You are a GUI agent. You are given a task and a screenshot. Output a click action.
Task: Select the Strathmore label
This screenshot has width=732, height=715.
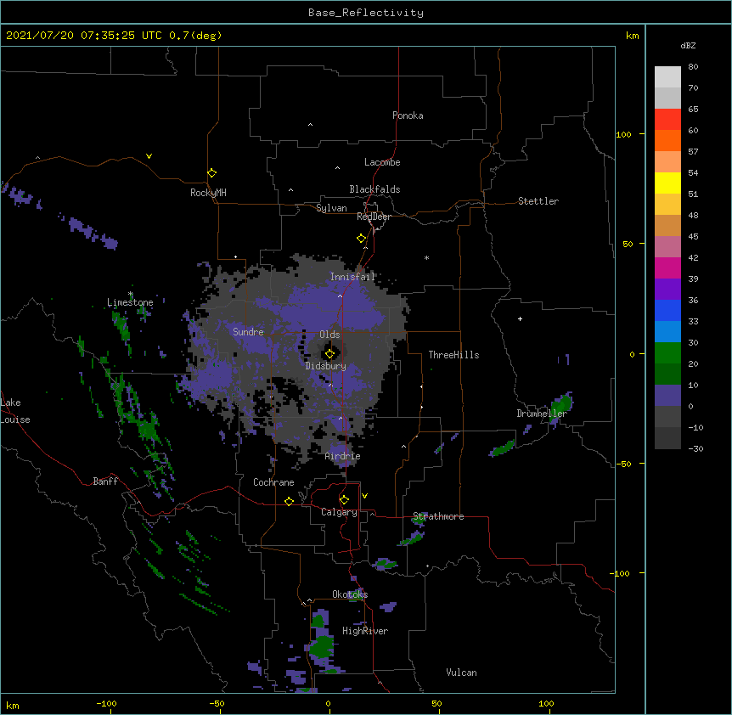pos(438,516)
